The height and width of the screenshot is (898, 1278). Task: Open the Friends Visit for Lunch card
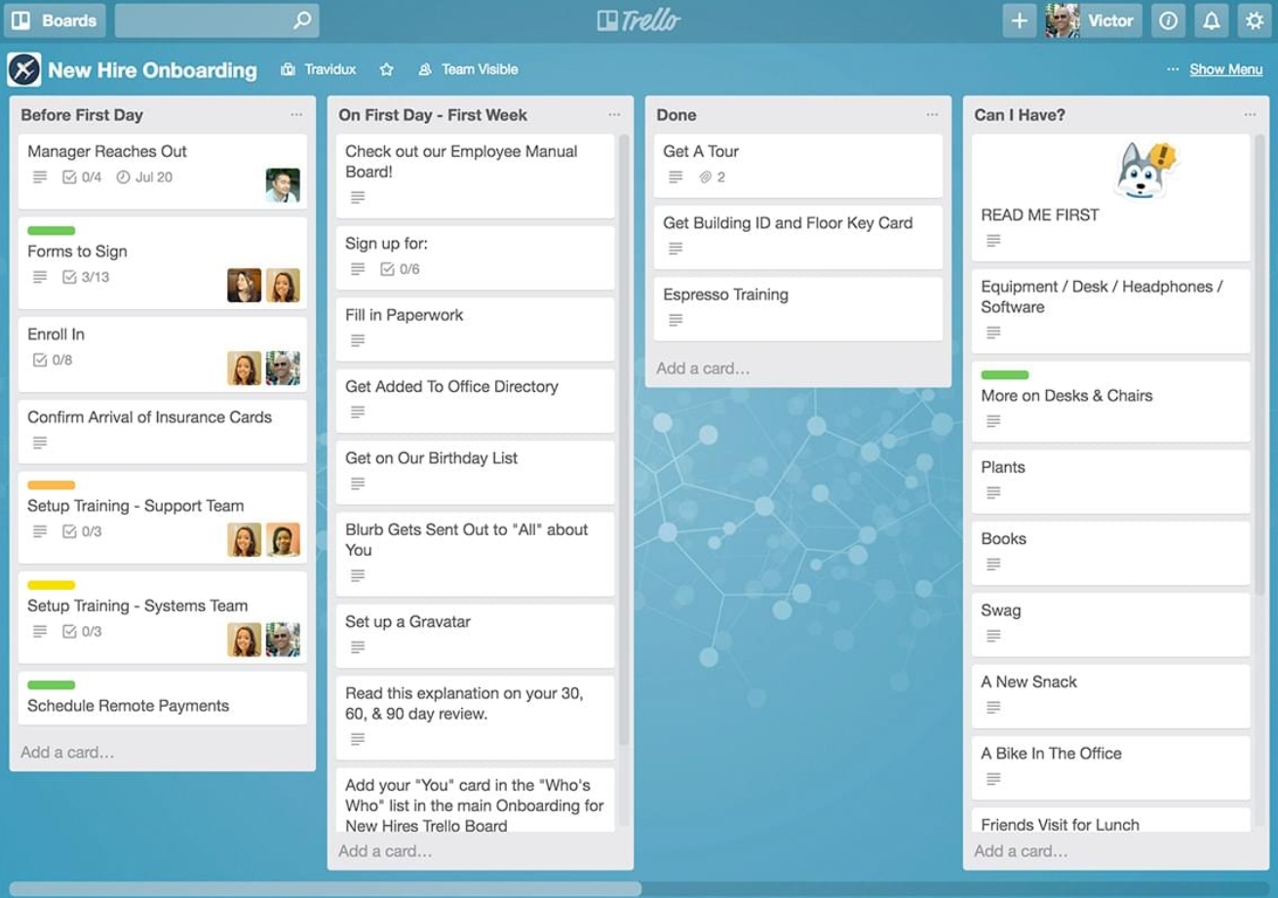[x=1111, y=821]
